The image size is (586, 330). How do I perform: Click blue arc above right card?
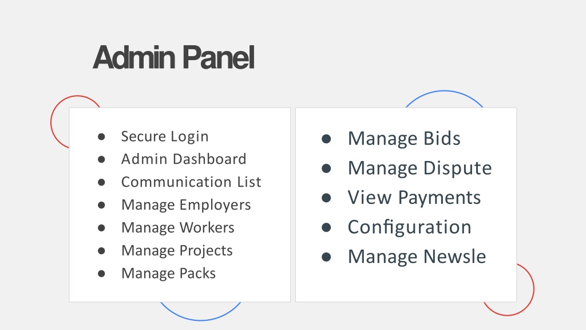[444, 96]
